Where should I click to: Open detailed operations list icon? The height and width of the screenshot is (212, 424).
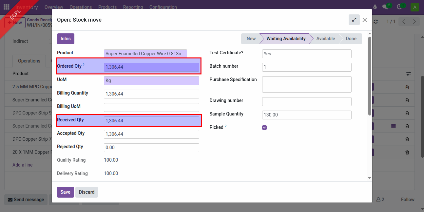(393, 126)
